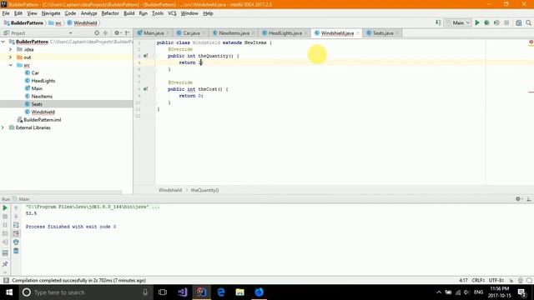534x300 pixels.
Task: Rerun Main with the Run panel play icon
Action: pos(5,207)
